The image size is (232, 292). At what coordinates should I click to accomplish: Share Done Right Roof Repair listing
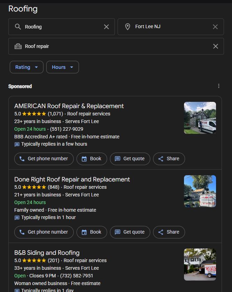coord(169,232)
